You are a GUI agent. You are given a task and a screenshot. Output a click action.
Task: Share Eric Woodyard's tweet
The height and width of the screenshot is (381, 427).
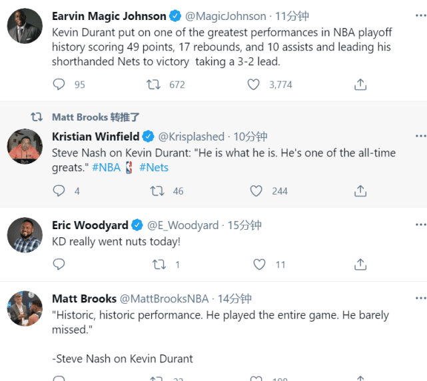[360, 264]
